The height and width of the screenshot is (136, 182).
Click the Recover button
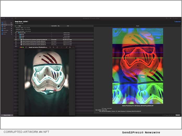tap(178, 115)
